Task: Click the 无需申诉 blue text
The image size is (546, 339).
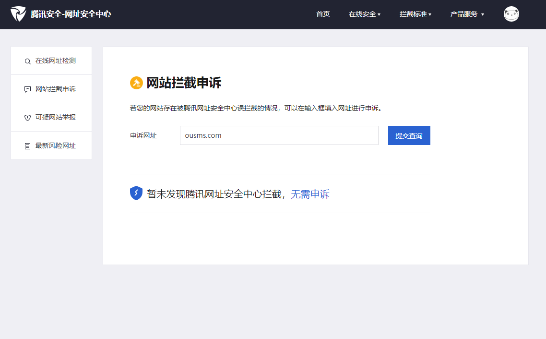Action: point(310,194)
